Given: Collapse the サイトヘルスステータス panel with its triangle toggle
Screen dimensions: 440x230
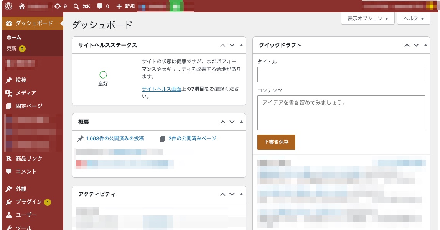Looking at the screenshot, I should point(241,45).
